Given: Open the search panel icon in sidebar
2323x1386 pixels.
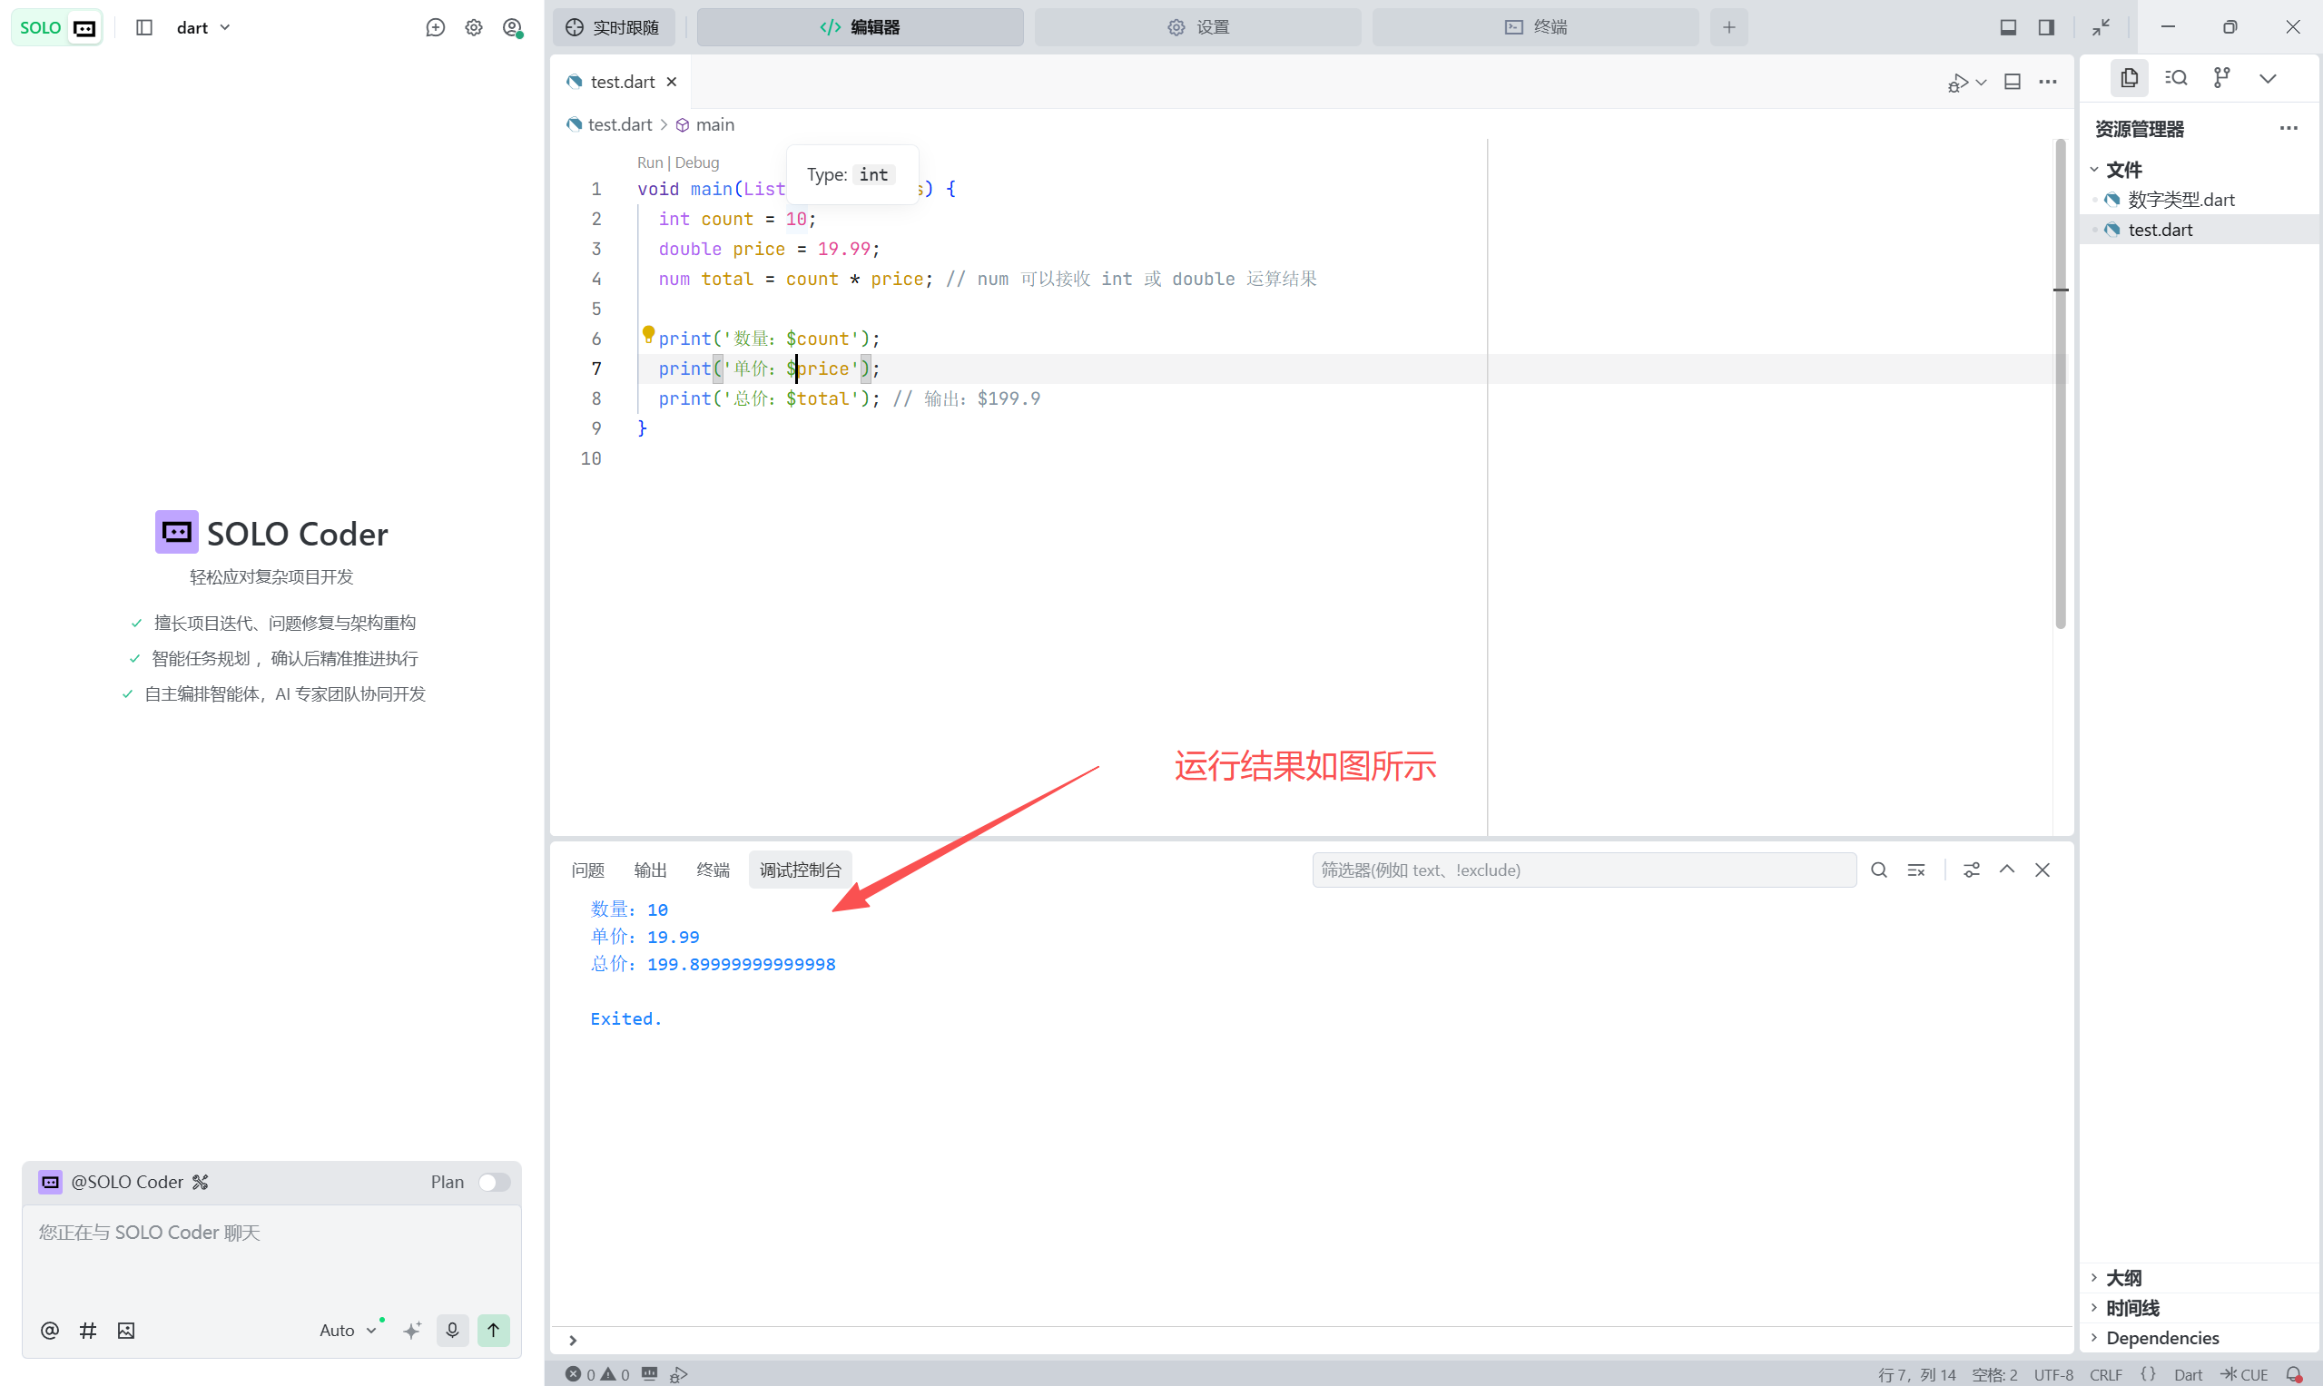Looking at the screenshot, I should tap(2175, 77).
